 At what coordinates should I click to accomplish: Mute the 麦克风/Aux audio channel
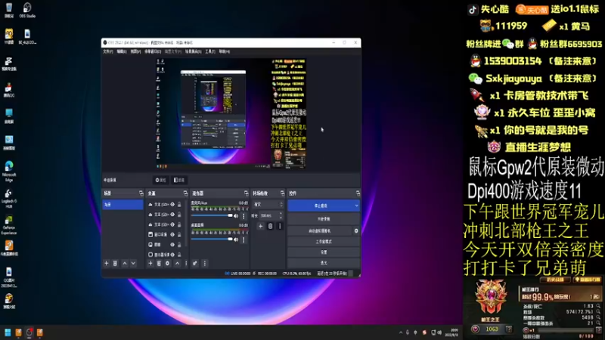point(236,216)
